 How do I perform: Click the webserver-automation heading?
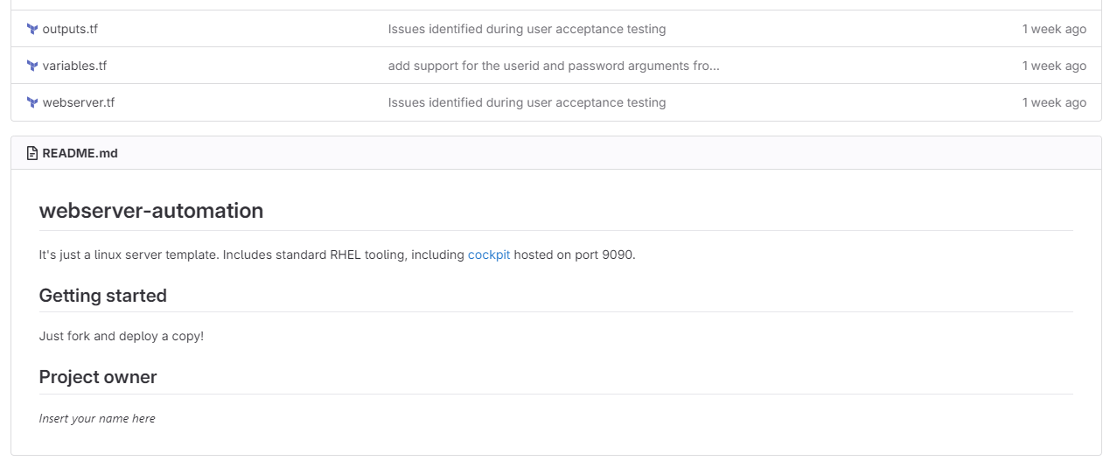(x=151, y=211)
